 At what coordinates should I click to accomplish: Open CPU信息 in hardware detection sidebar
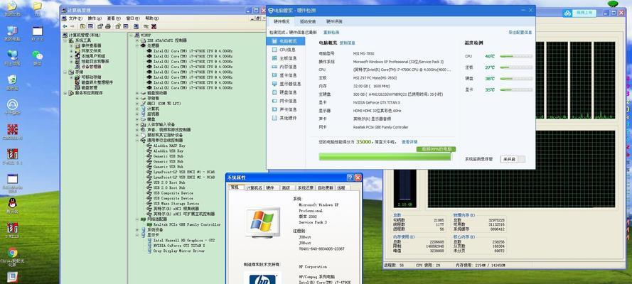(287, 50)
